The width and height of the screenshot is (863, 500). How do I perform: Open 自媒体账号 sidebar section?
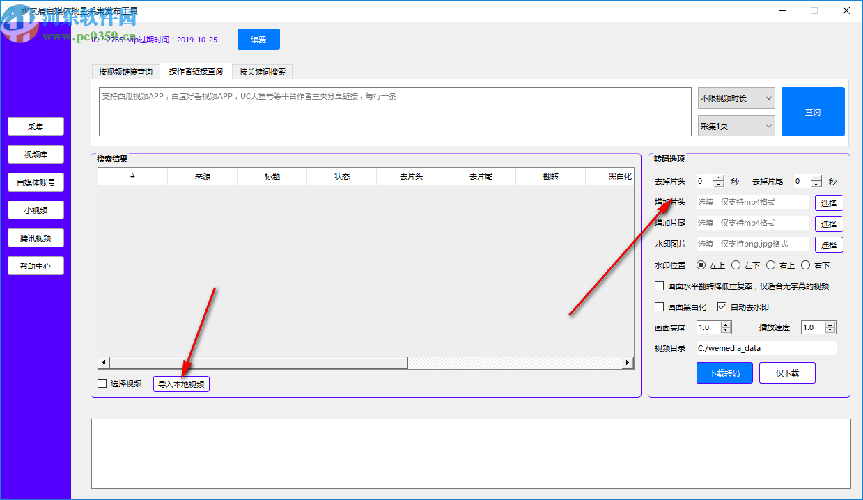pyautogui.click(x=36, y=182)
